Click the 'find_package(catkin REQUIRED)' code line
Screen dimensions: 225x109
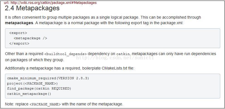coord(39,88)
